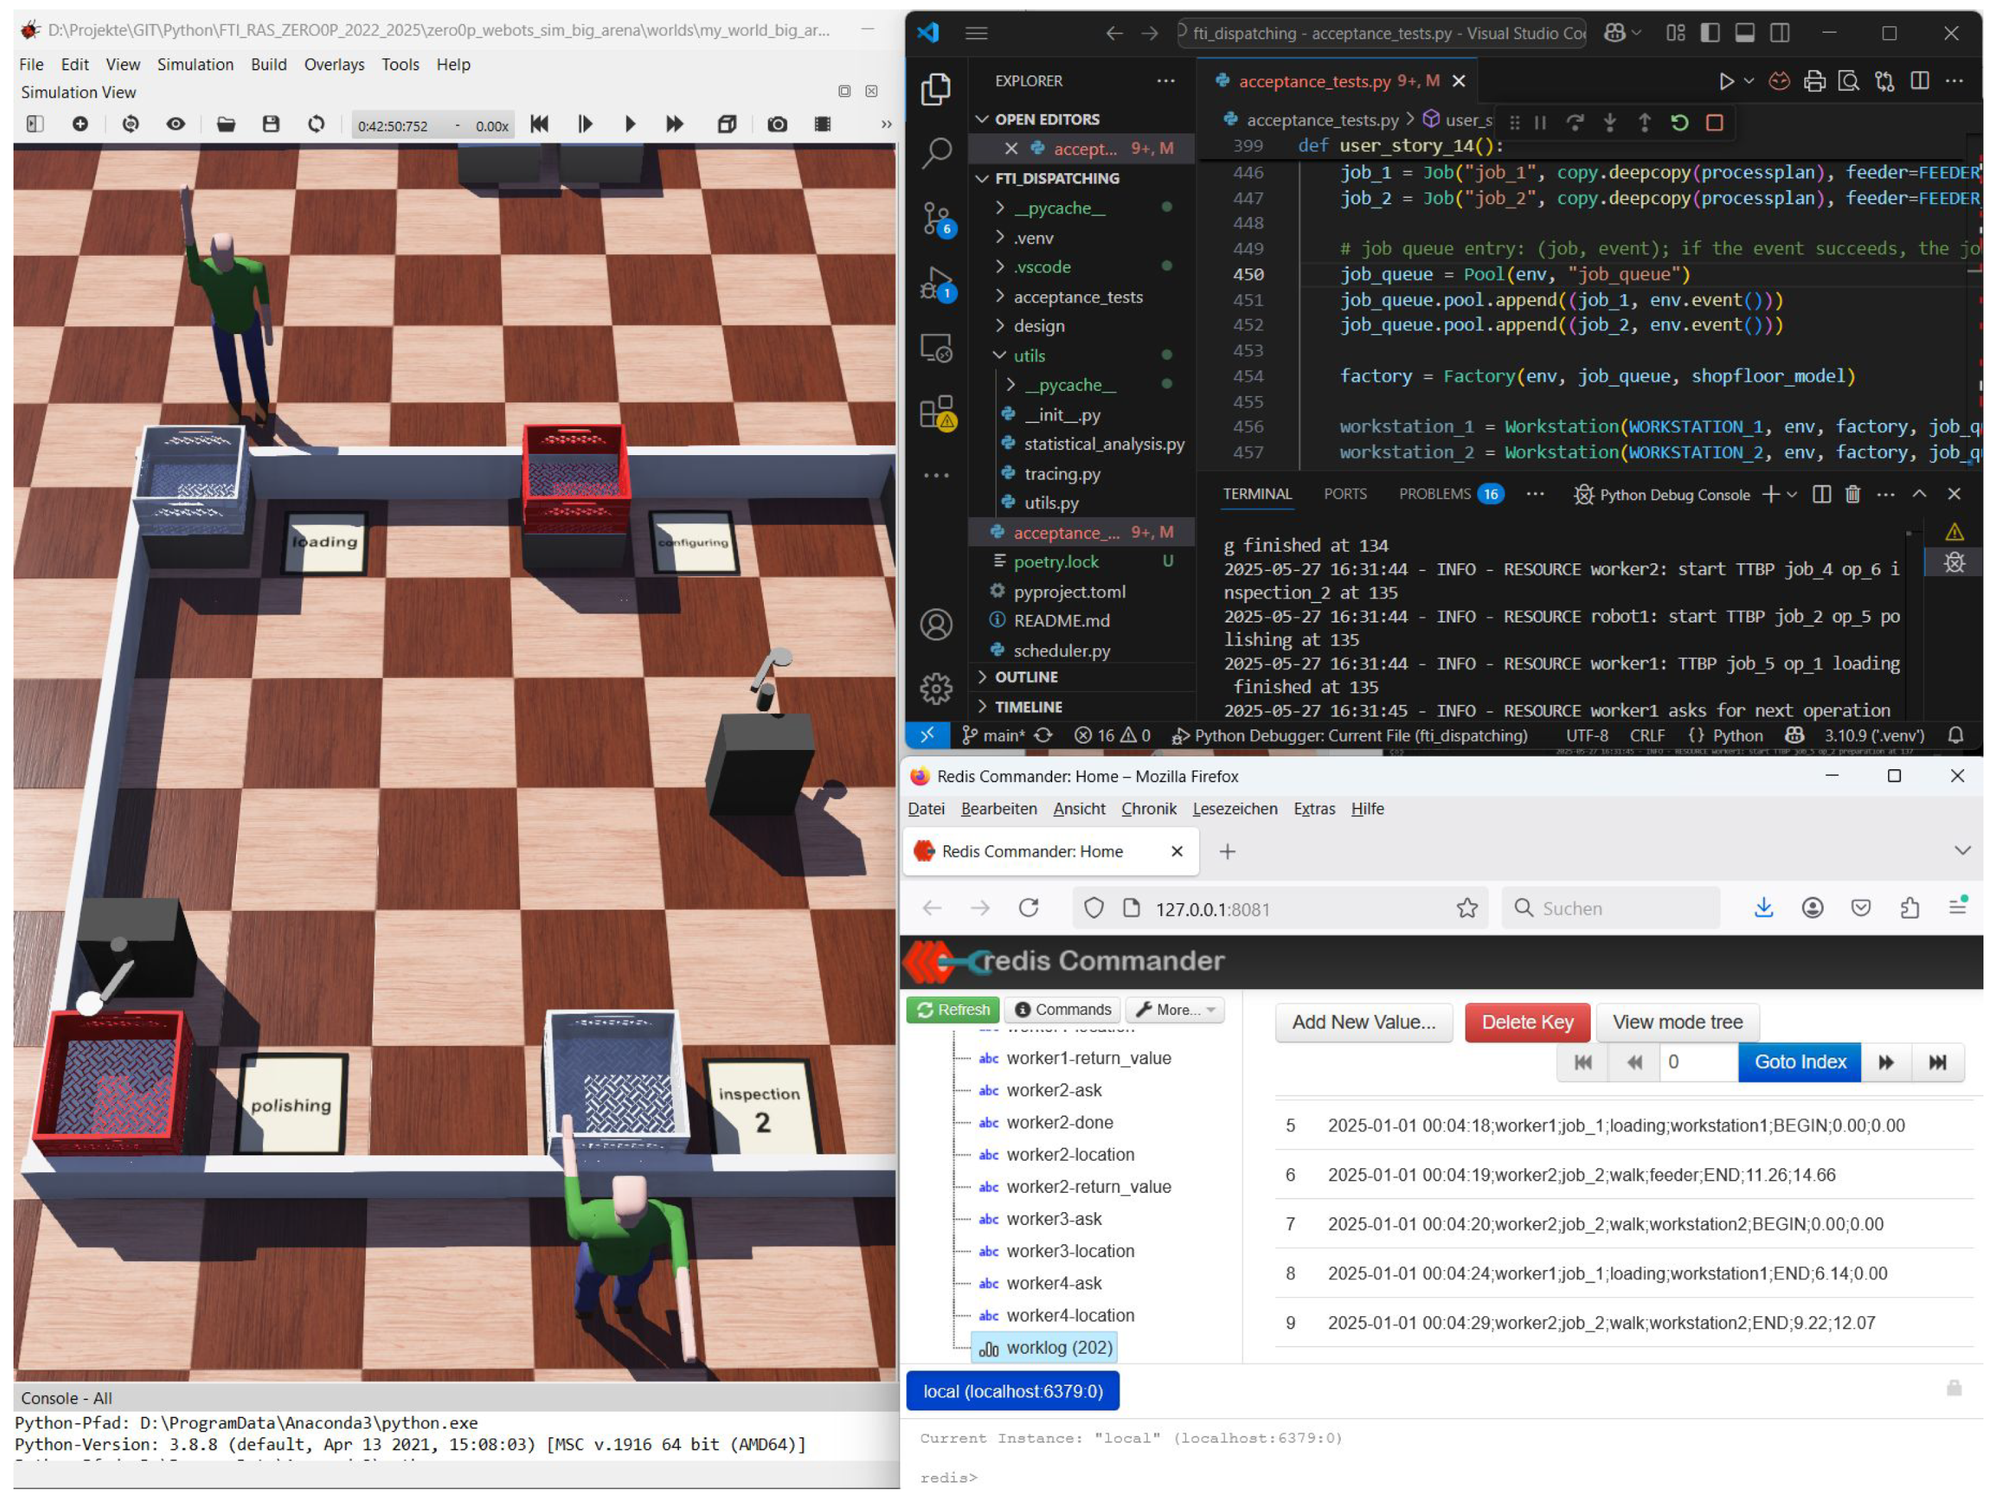Open the Overlays menu in Webots
1997x1502 pixels.
coord(334,65)
